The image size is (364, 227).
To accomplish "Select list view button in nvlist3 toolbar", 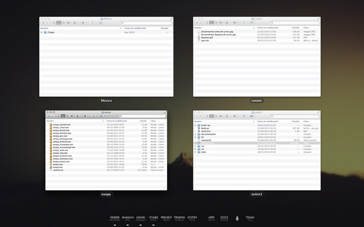I will tap(212, 116).
